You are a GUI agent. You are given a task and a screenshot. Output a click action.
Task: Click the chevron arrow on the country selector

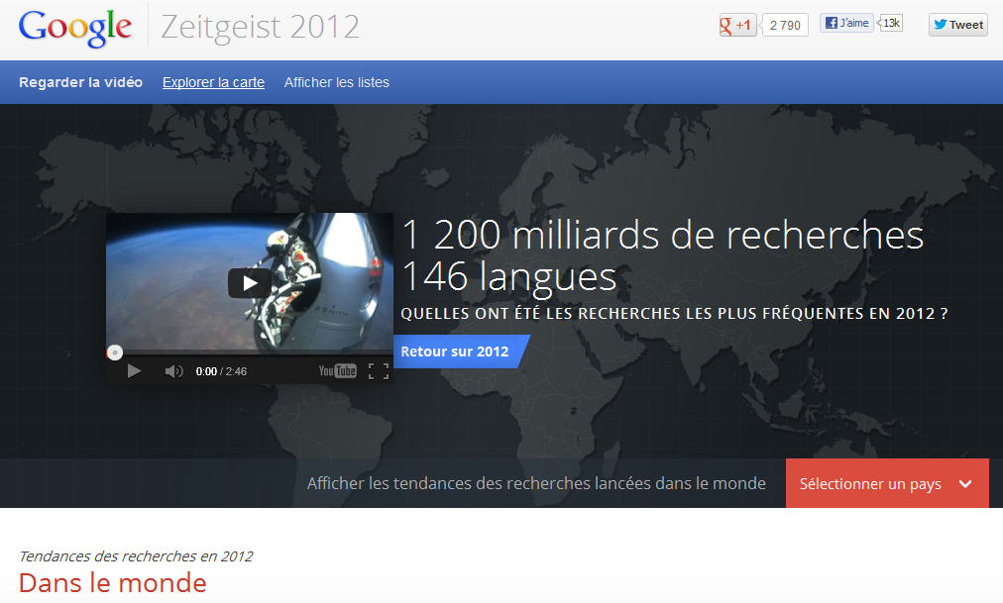point(965,484)
